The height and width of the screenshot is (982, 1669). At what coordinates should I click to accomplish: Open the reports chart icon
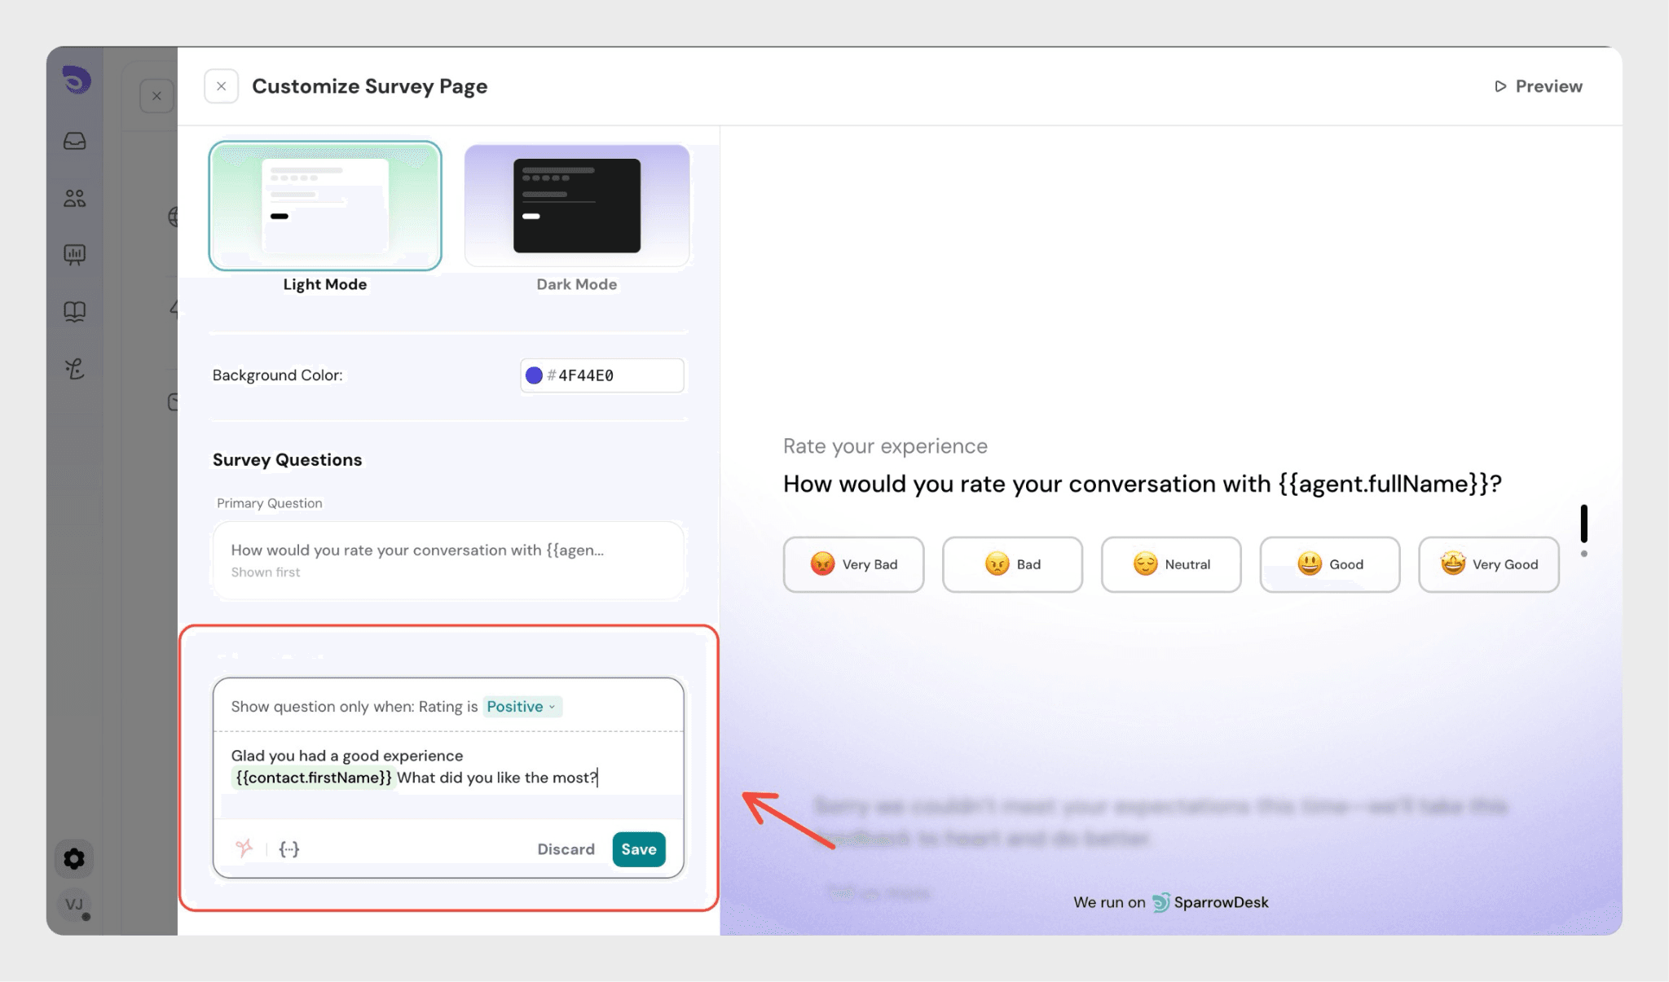pyautogui.click(x=75, y=255)
